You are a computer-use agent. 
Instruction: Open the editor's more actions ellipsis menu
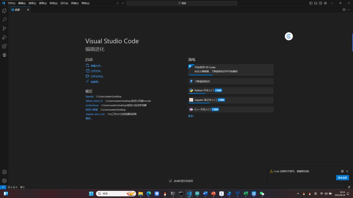click(x=349, y=10)
